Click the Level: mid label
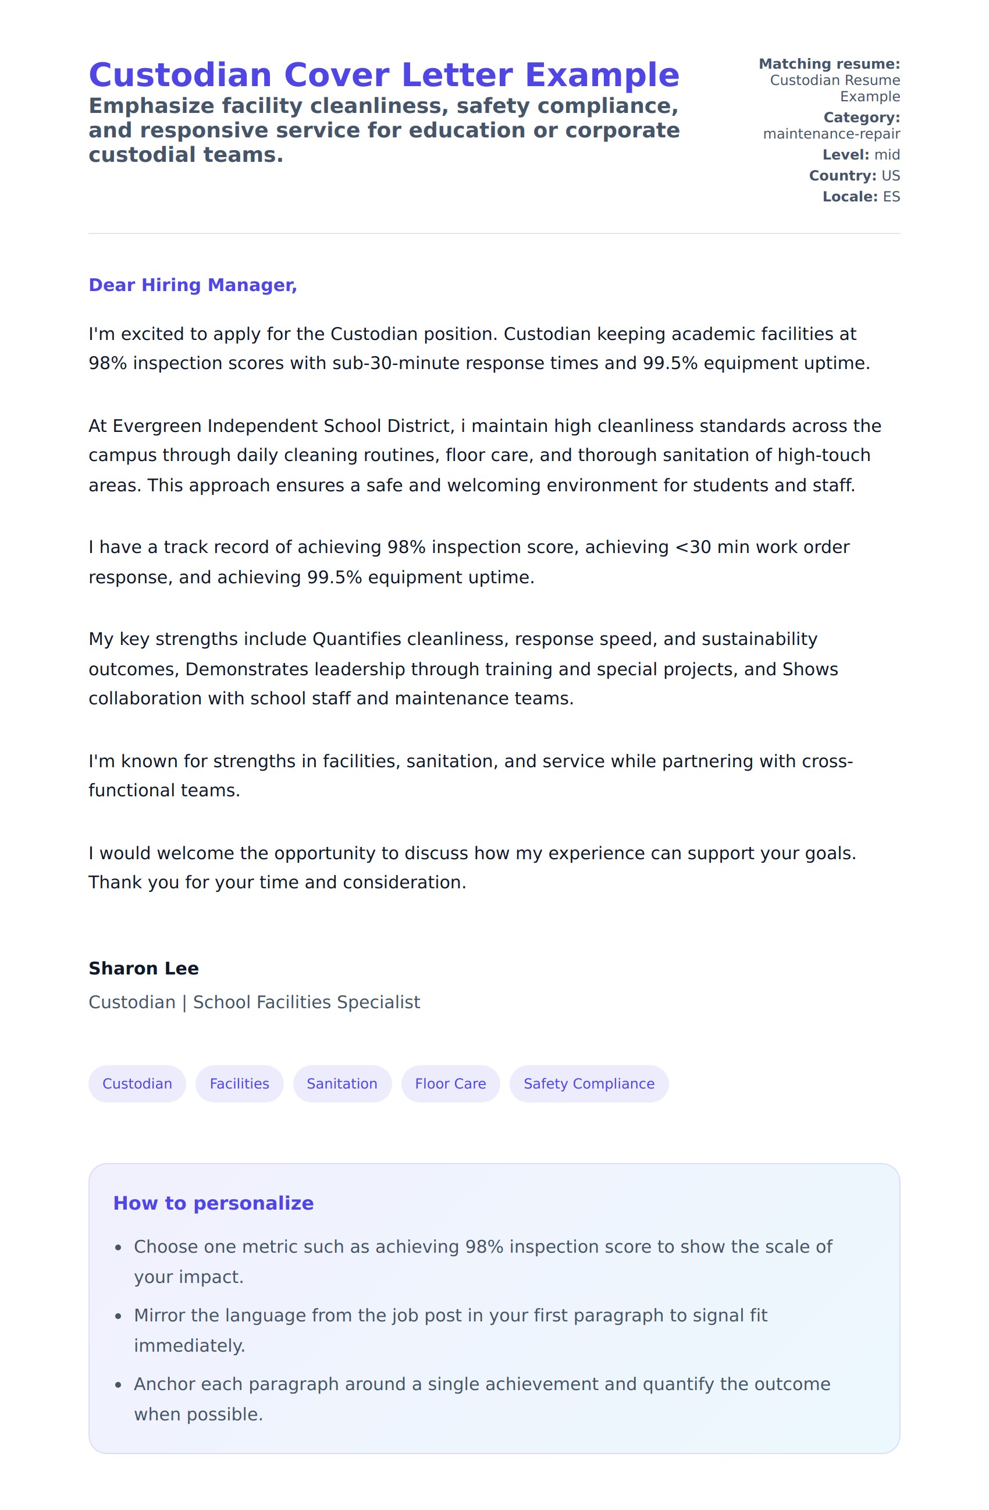Image resolution: width=989 pixels, height=1510 pixels. 860,155
